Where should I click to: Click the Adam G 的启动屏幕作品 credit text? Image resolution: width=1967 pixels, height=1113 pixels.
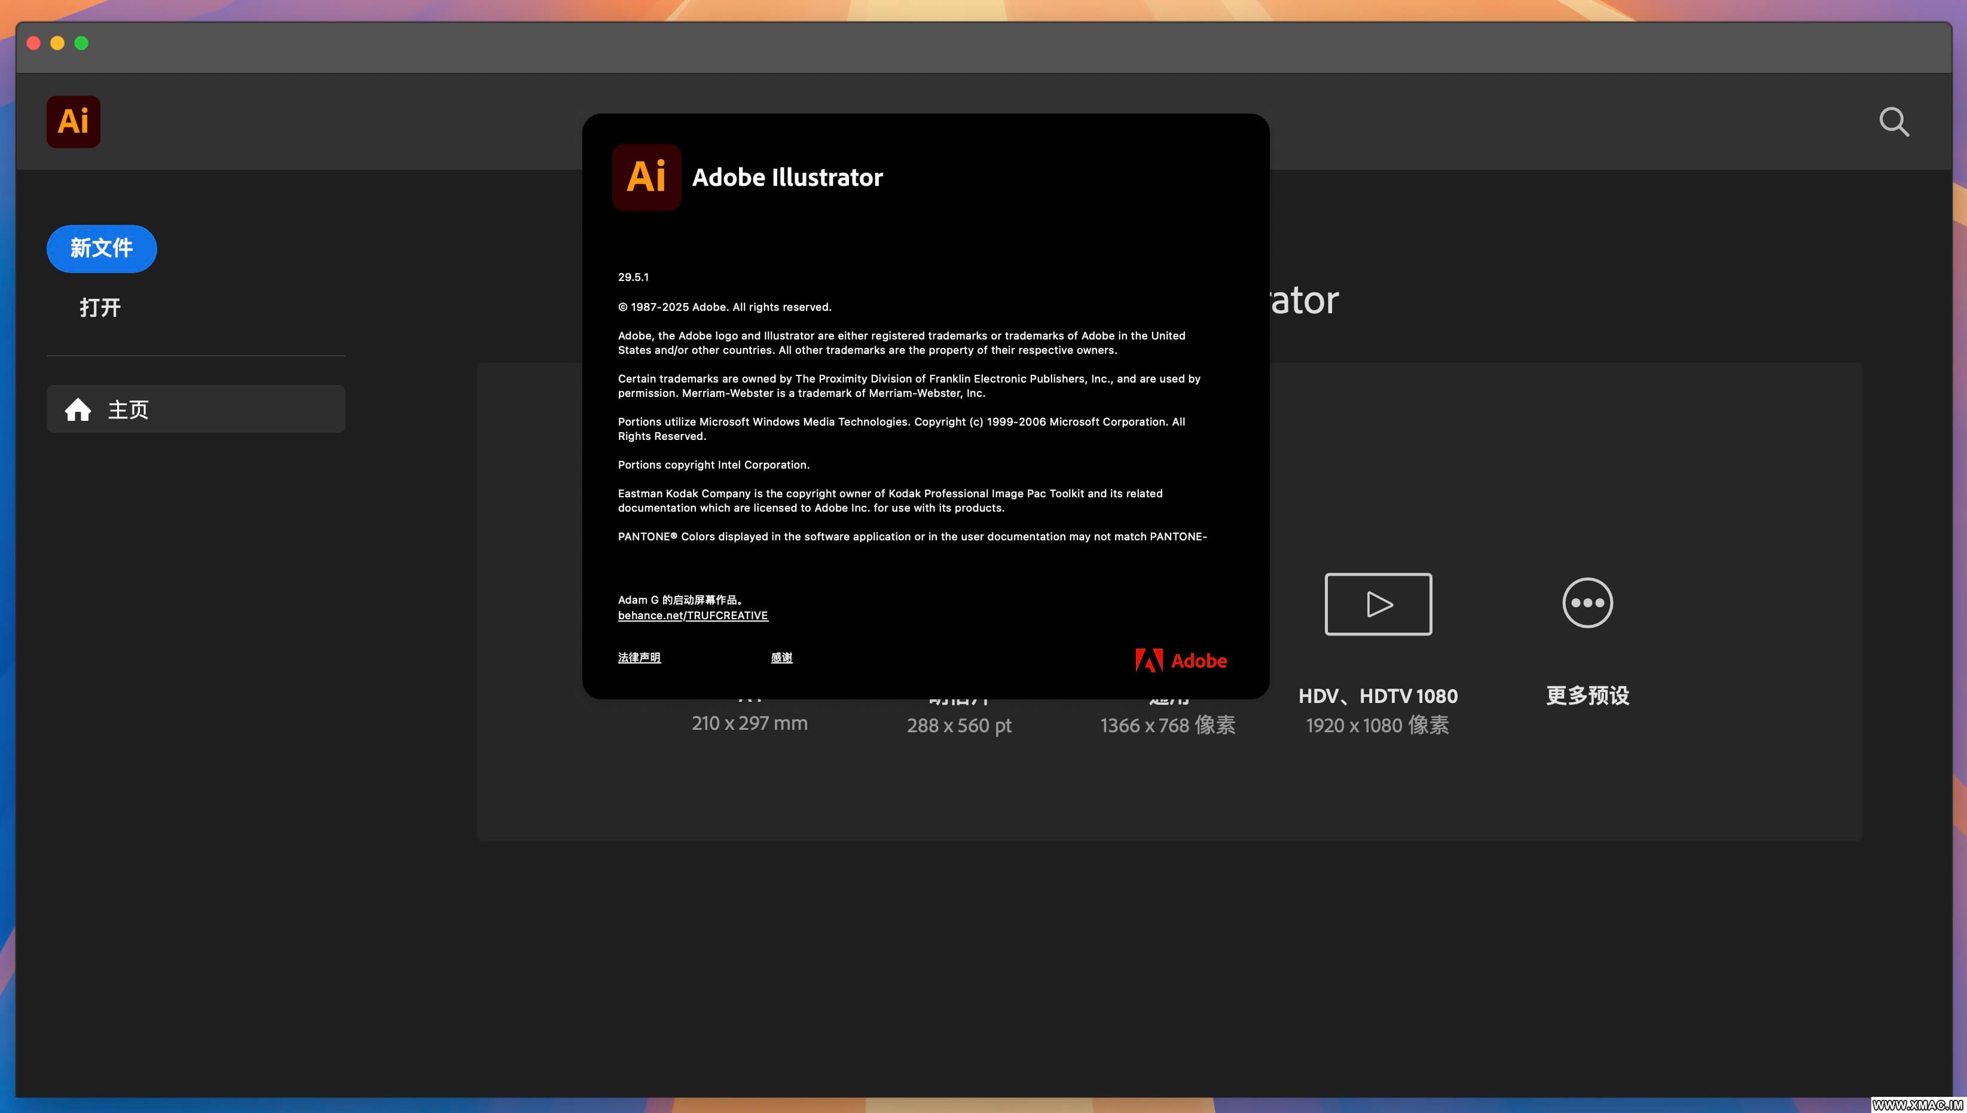point(680,600)
